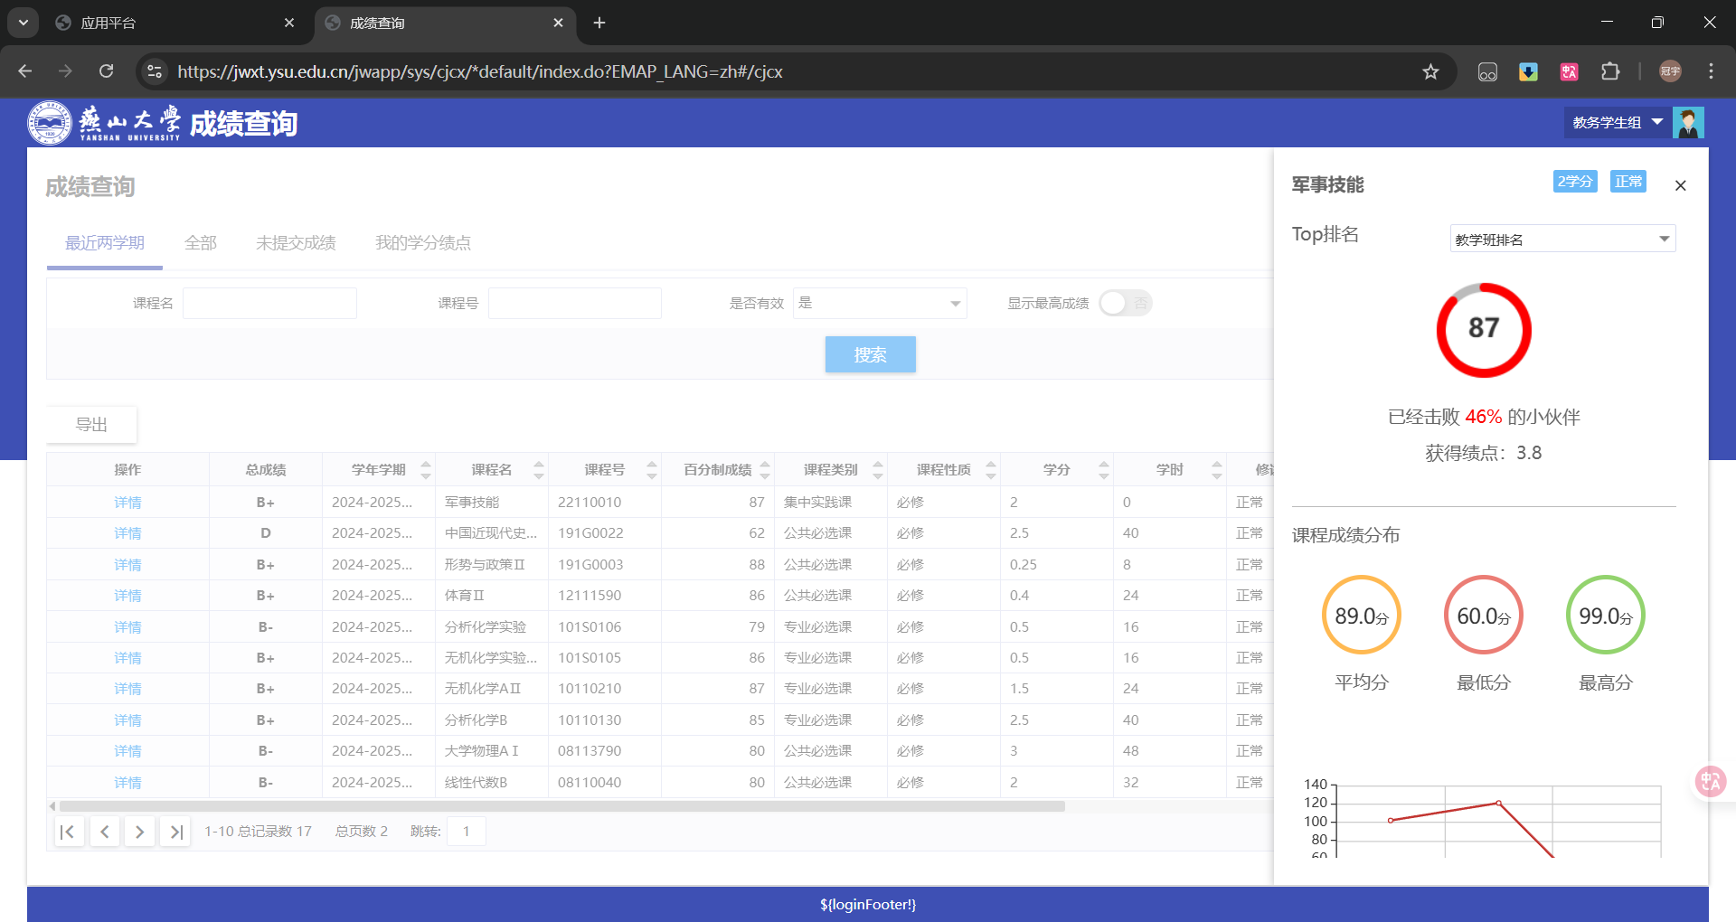The height and width of the screenshot is (922, 1736).
Task: Reload the current page
Action: pos(107,71)
